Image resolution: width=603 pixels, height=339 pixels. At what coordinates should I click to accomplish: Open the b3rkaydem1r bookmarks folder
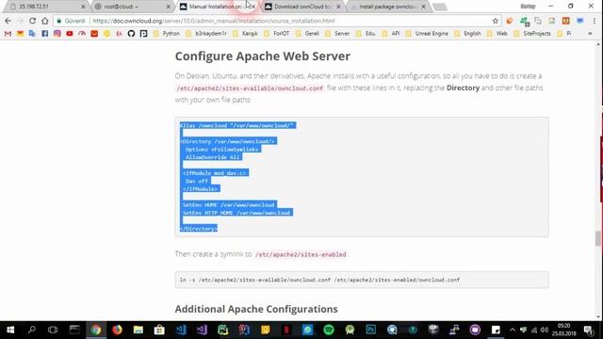[x=206, y=34]
